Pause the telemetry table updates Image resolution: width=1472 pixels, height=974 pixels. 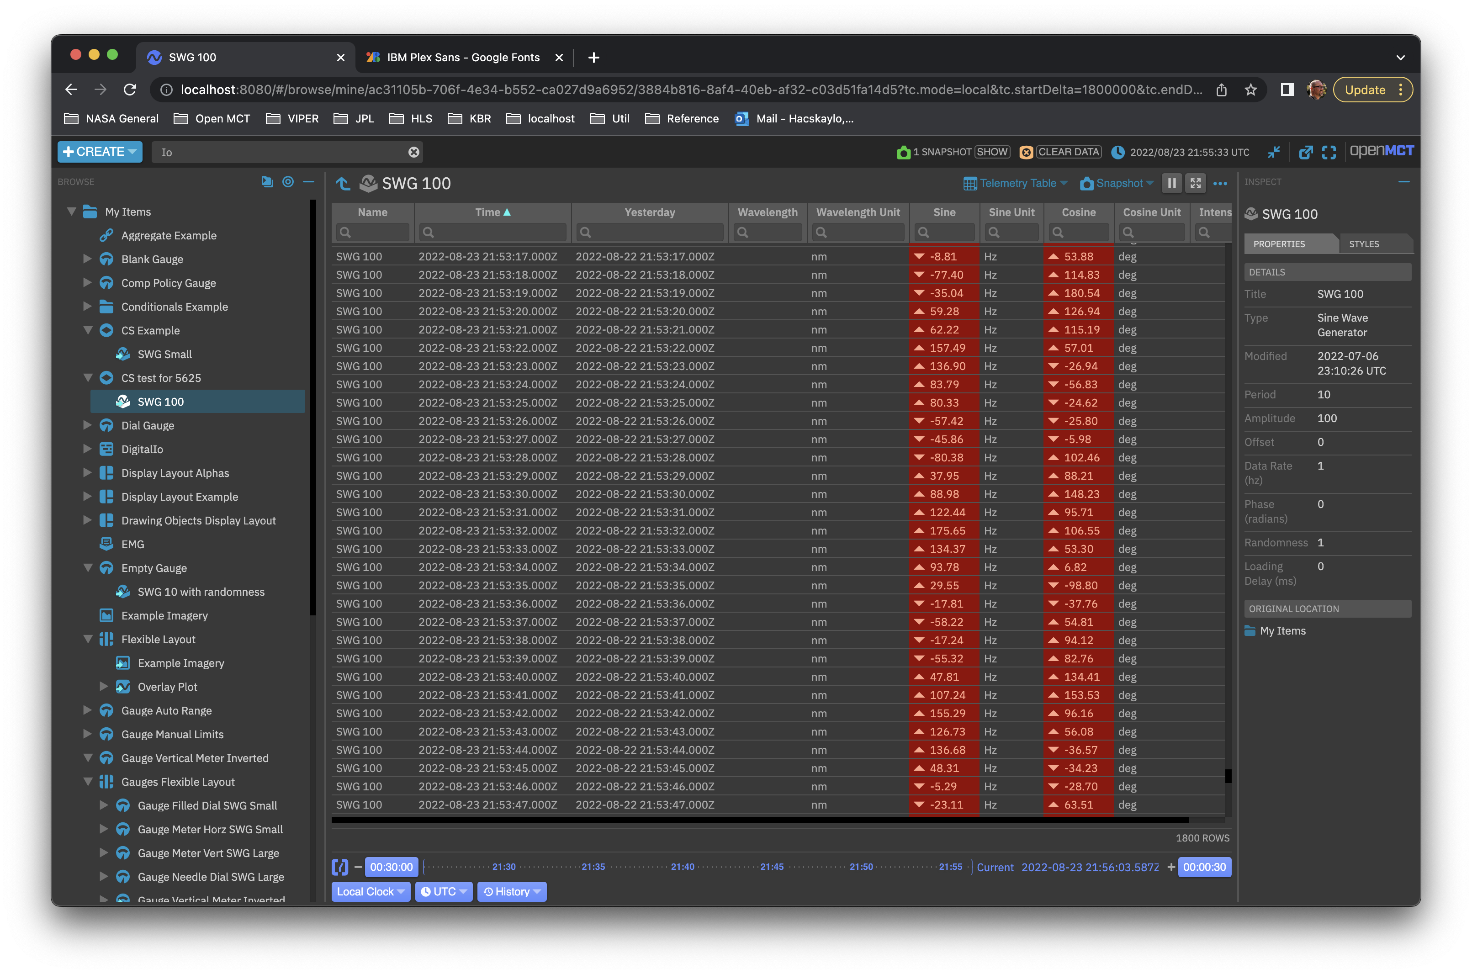[1172, 183]
